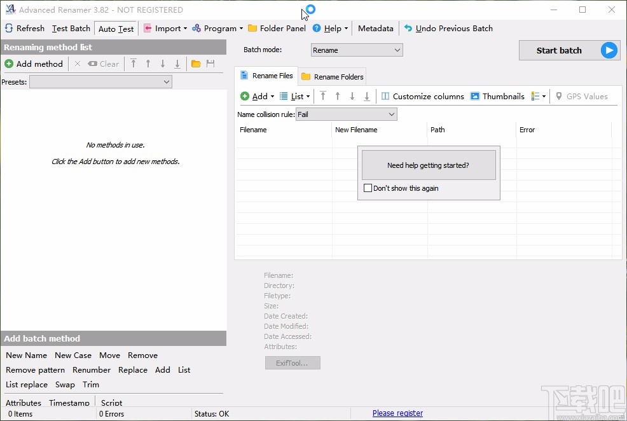627x421 pixels.
Task: Choose the Add batch method link
Action: pos(163,370)
